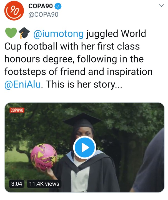The height and width of the screenshot is (200, 168).
Task: Open the COPA90 profile avatar
Action: tap(14, 11)
